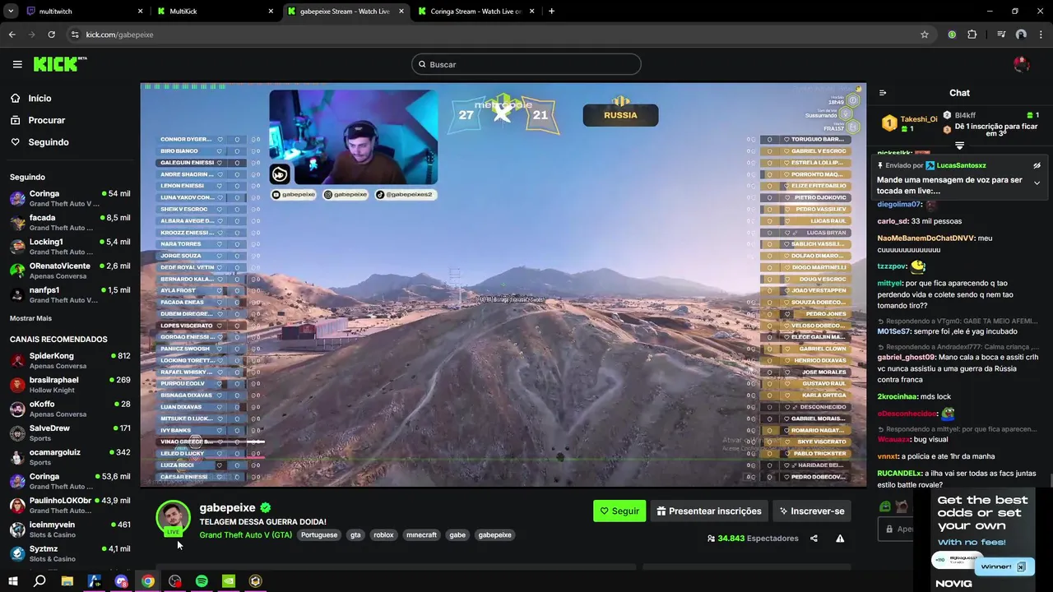Reload the page
Image resolution: width=1053 pixels, height=592 pixels.
pos(51,35)
